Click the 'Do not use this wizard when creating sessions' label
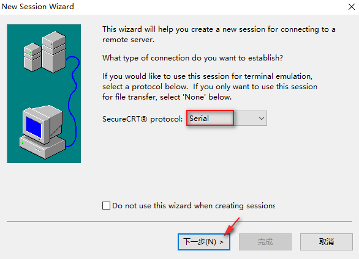Viewport: 359px width, 259px height. click(x=194, y=206)
